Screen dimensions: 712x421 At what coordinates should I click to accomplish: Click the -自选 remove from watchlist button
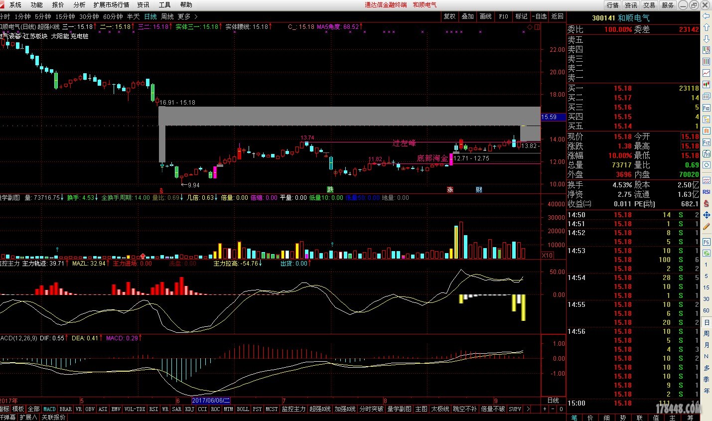pos(539,16)
